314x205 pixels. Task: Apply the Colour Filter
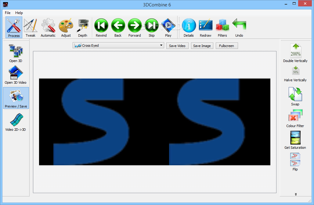pos(295,118)
